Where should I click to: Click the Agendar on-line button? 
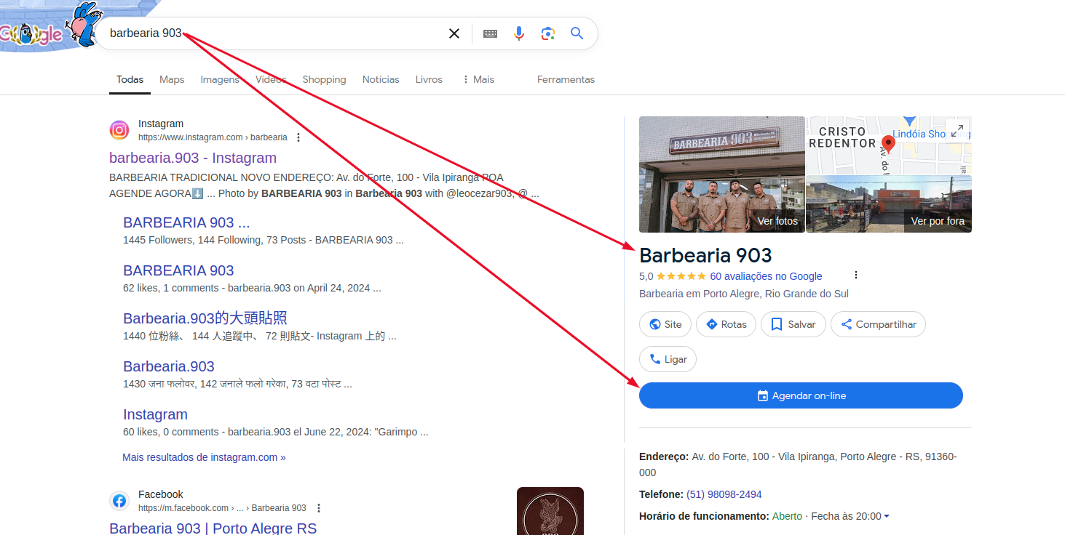coord(801,395)
